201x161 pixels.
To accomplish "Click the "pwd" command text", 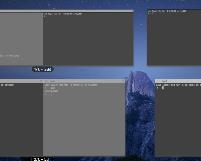I will click(x=53, y=88).
